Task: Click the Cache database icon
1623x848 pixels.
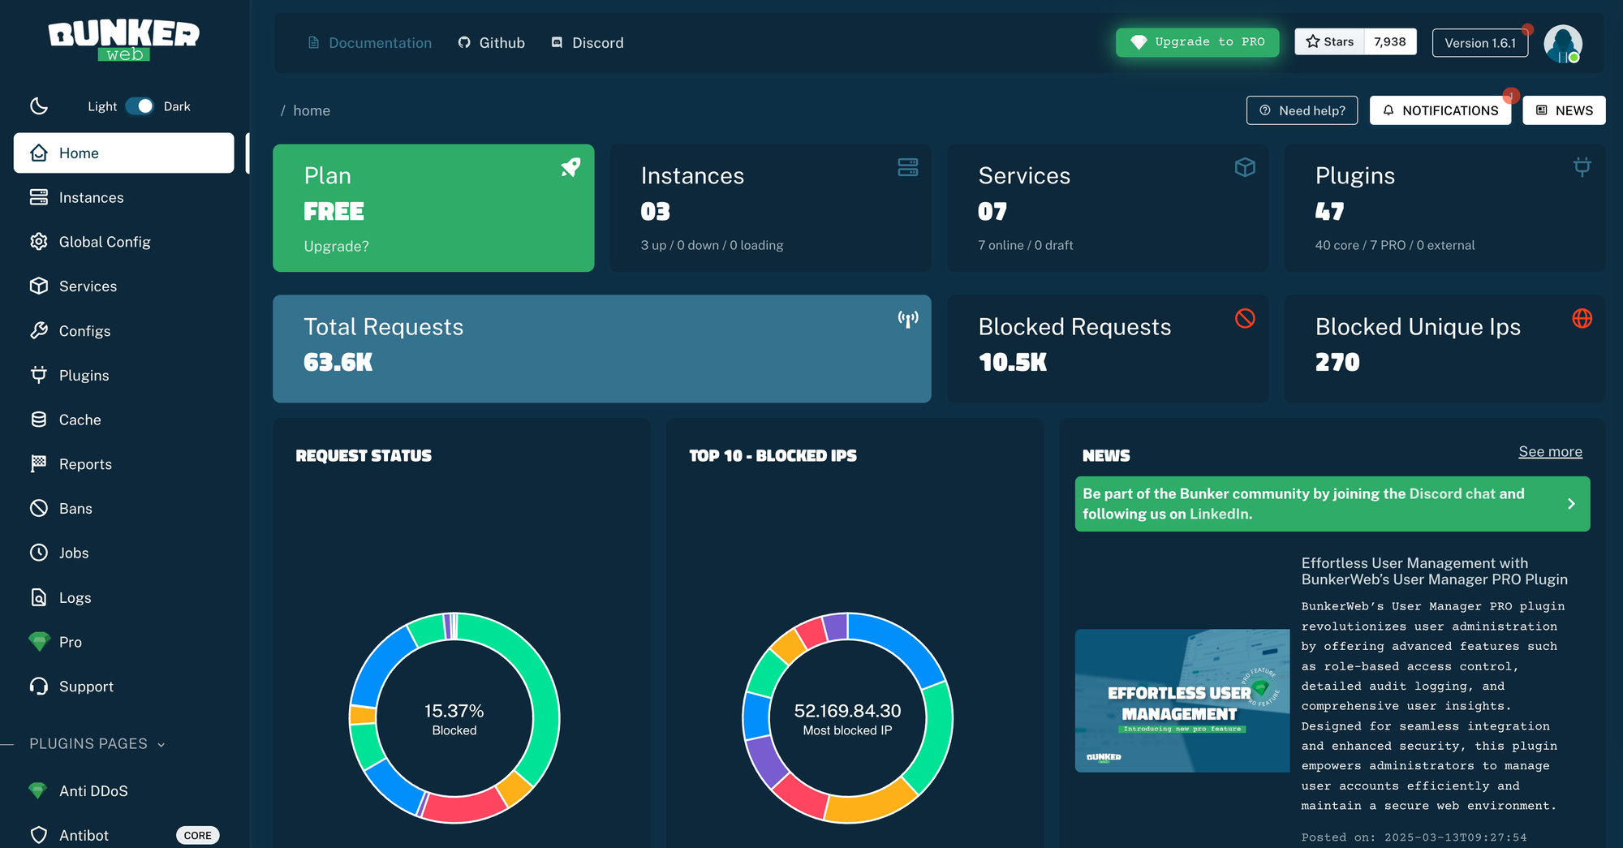Action: point(39,420)
